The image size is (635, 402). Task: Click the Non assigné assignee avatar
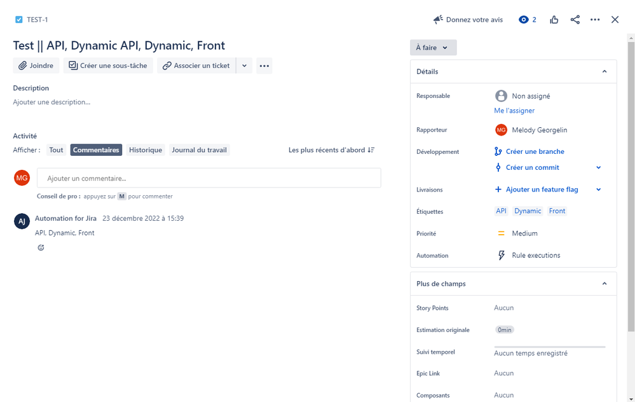[501, 96]
